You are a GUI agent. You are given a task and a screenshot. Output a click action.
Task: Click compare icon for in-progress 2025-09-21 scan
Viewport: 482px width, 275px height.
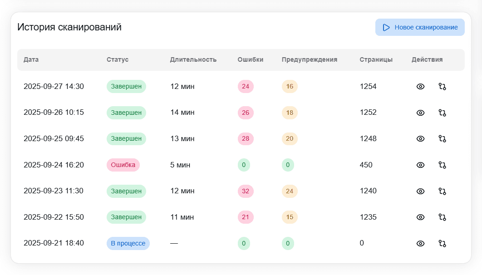(442, 243)
